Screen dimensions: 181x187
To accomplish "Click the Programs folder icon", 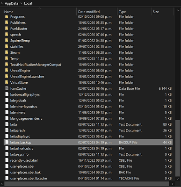I will 7,17.
